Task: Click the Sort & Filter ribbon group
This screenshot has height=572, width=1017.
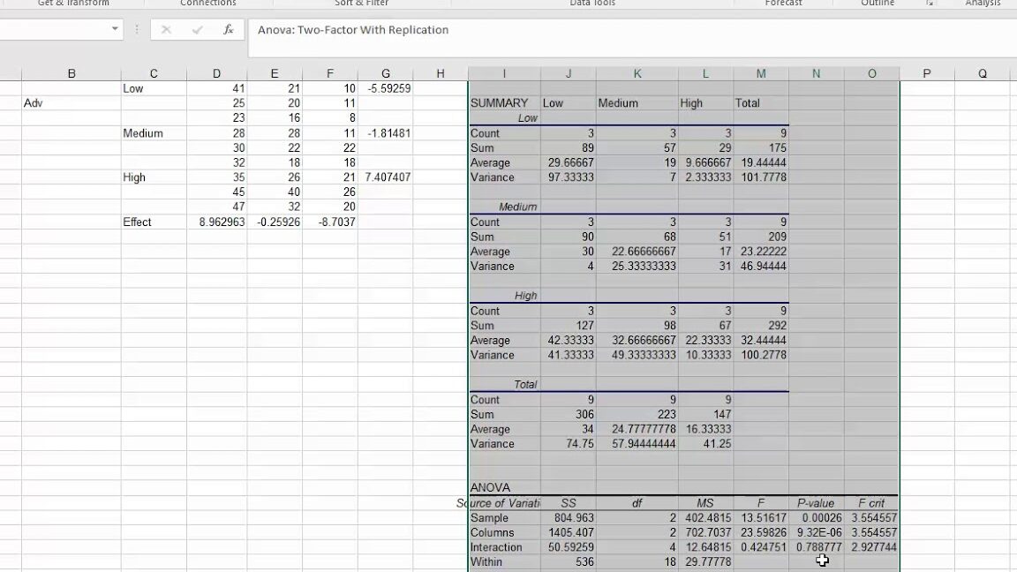Action: (360, 4)
